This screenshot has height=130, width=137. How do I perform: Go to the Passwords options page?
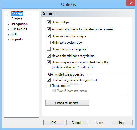(x=19, y=29)
